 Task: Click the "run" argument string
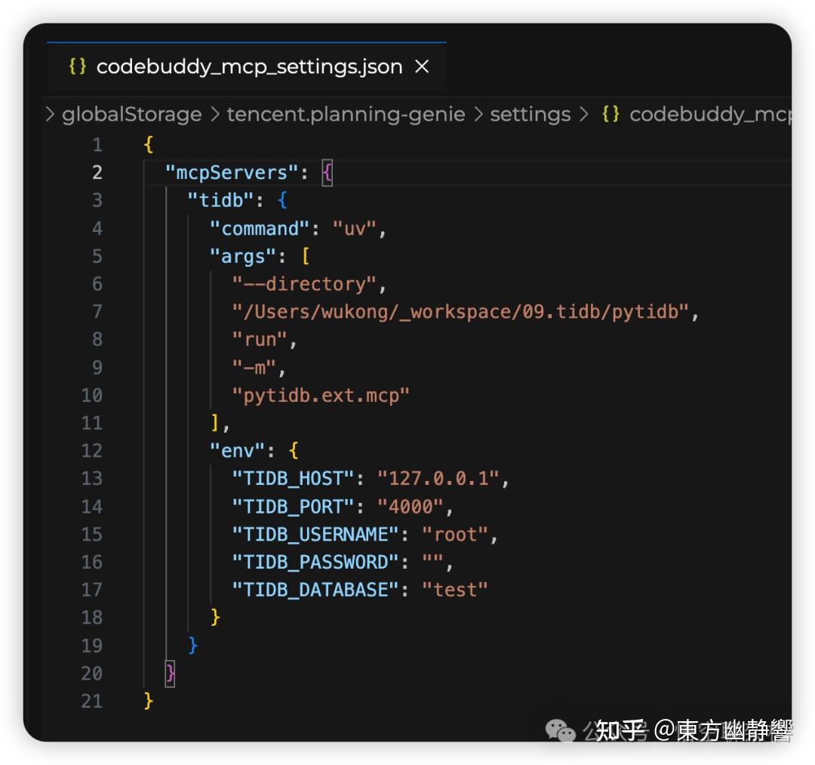tap(260, 339)
